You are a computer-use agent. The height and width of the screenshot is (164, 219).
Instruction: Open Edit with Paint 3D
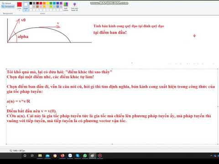74,6
